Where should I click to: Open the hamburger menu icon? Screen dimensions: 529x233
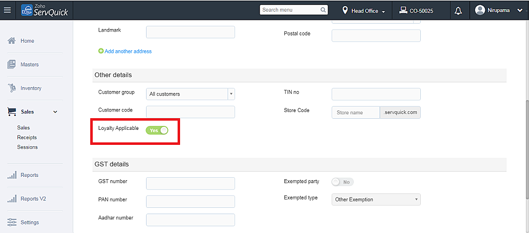[x=7, y=10]
